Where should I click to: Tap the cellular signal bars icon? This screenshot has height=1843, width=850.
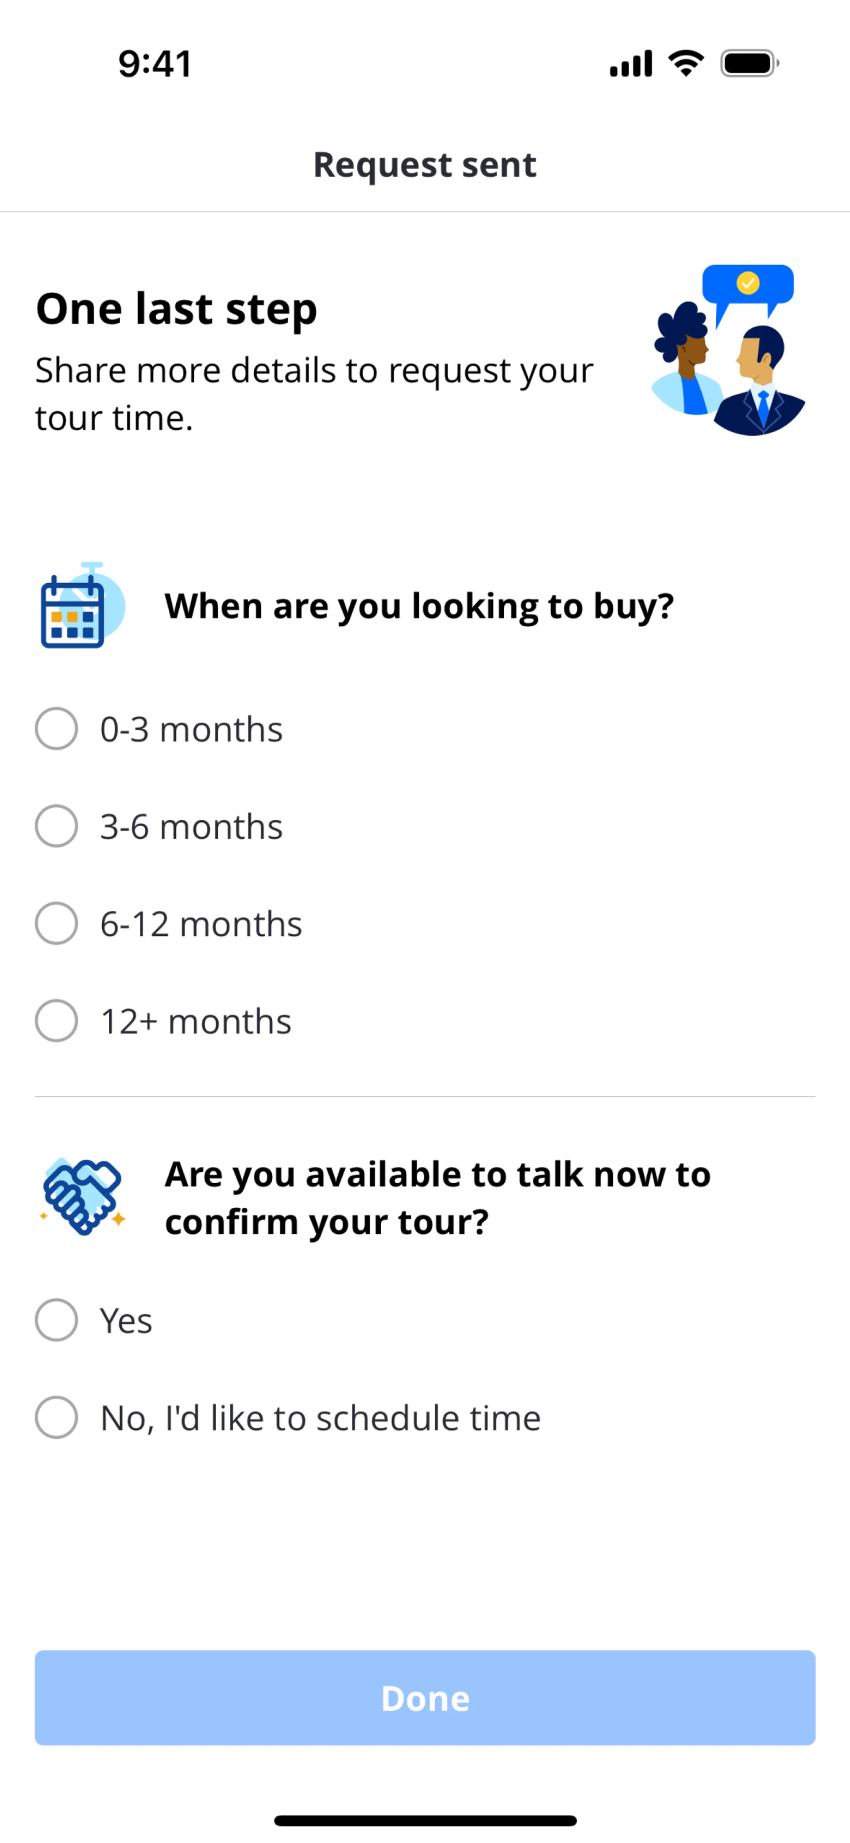(x=630, y=64)
